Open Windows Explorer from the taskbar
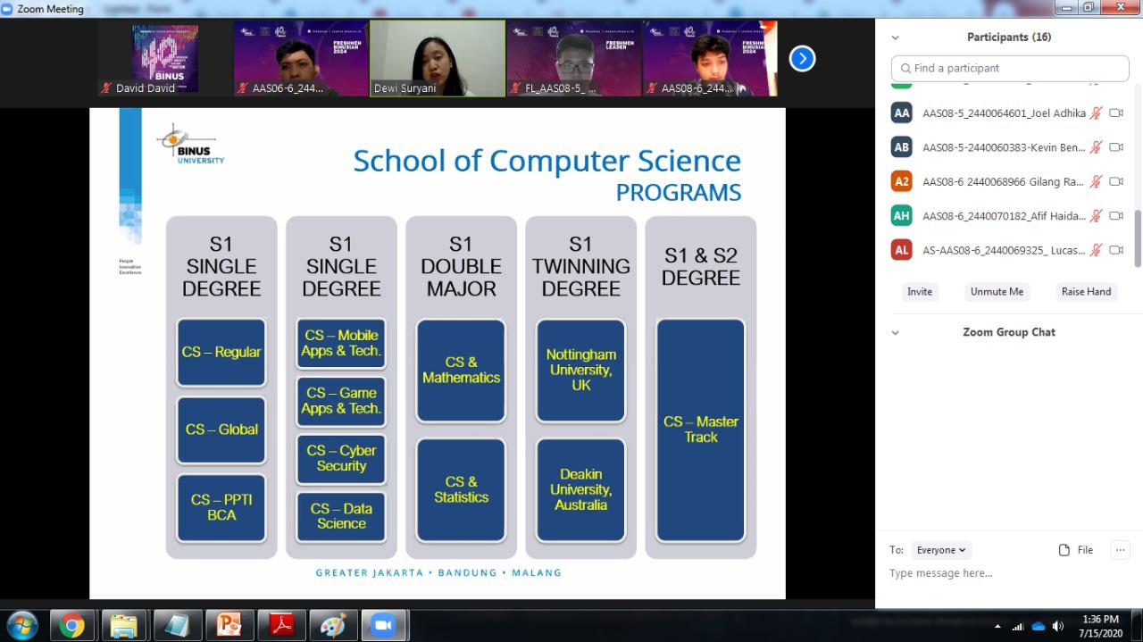Viewport: 1143px width, 642px height. pos(124,626)
